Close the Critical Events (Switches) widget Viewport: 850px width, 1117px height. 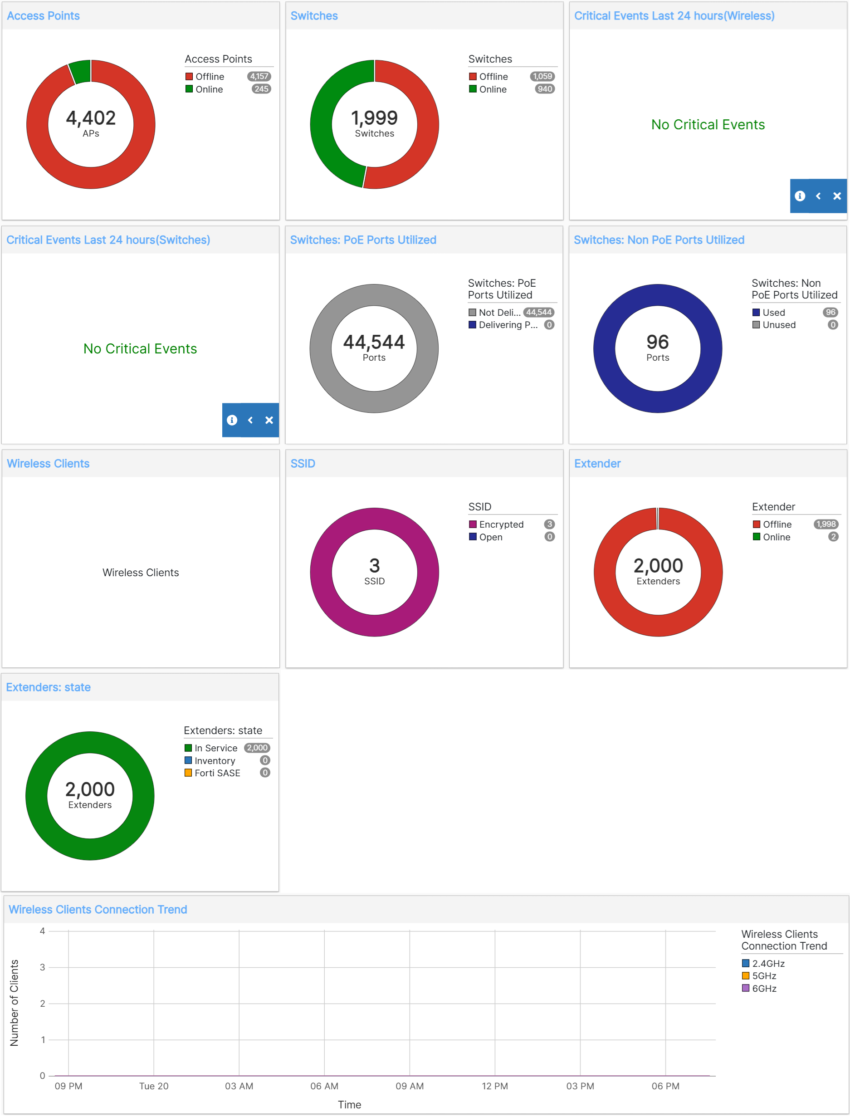point(269,420)
